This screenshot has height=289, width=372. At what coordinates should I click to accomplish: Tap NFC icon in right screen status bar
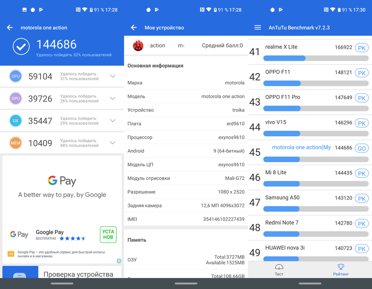[x=326, y=10]
